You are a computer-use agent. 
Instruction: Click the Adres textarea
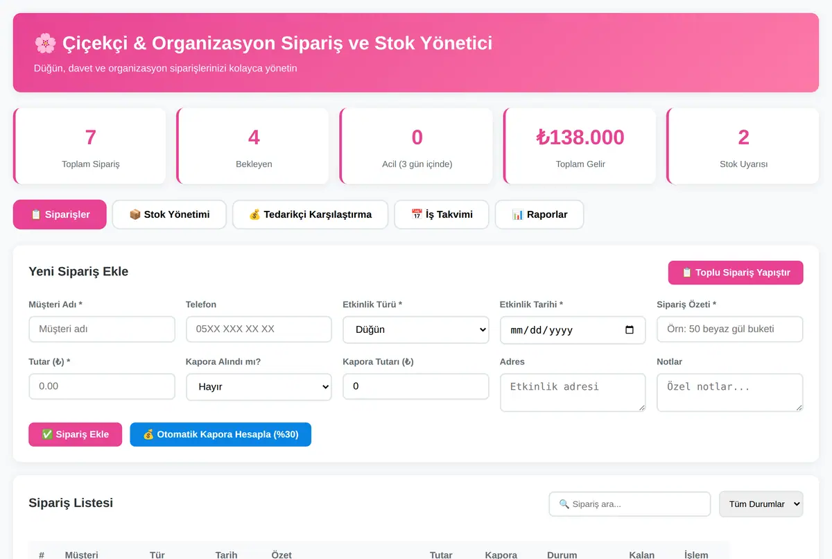pos(573,393)
